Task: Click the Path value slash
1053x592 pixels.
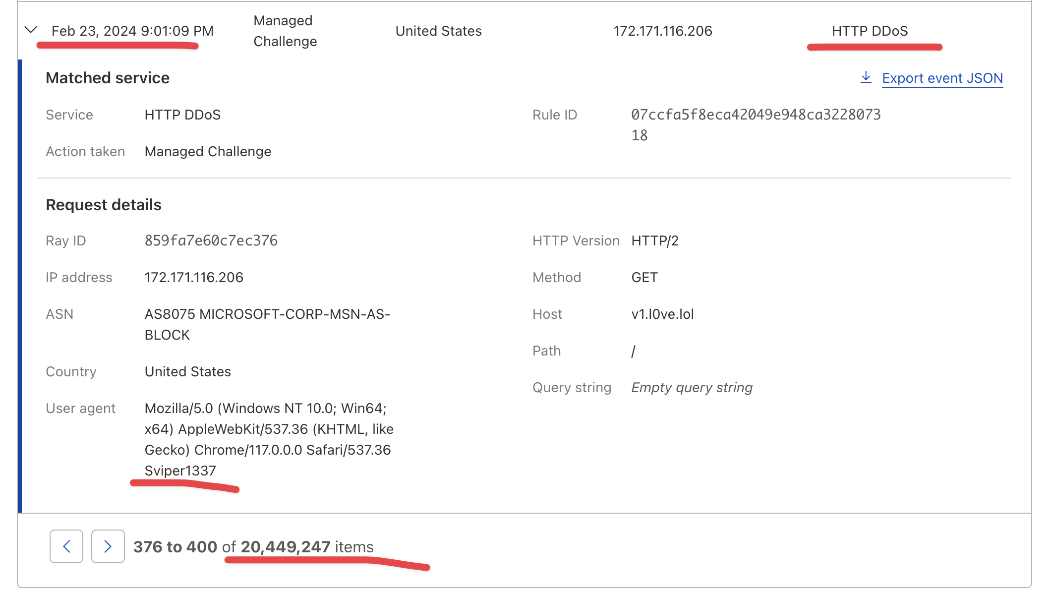Action: [x=633, y=351]
